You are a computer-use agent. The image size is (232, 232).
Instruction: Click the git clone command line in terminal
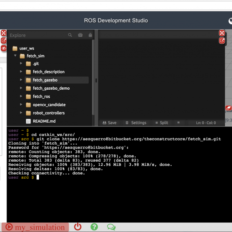(114, 139)
